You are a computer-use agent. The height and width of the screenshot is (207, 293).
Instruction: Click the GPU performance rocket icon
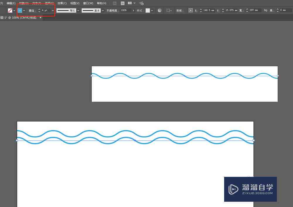[142, 3]
